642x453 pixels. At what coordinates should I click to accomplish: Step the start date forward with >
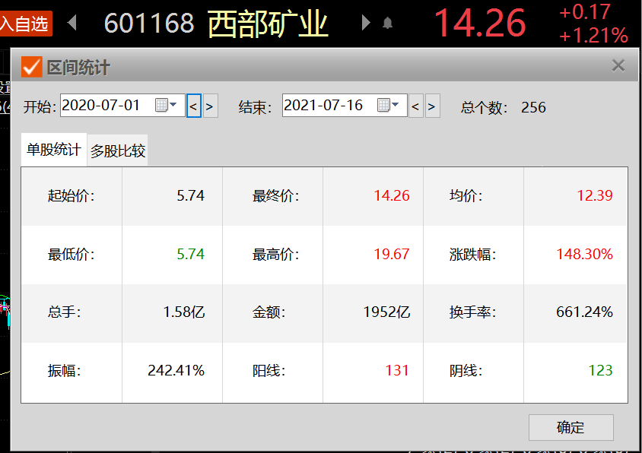211,106
